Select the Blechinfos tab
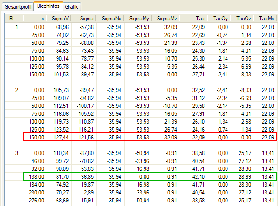The width and height of the screenshot is (278, 207). point(49,6)
